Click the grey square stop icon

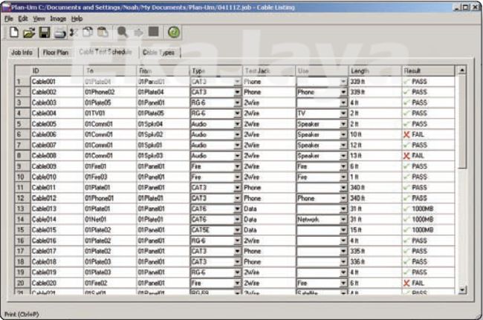(x=152, y=33)
